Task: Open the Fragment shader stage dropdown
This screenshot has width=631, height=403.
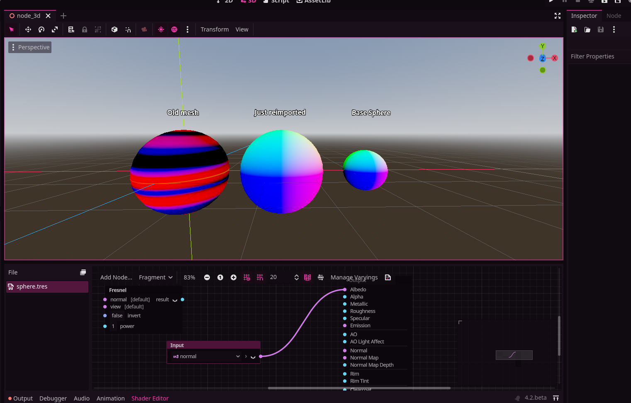Action: 156,277
